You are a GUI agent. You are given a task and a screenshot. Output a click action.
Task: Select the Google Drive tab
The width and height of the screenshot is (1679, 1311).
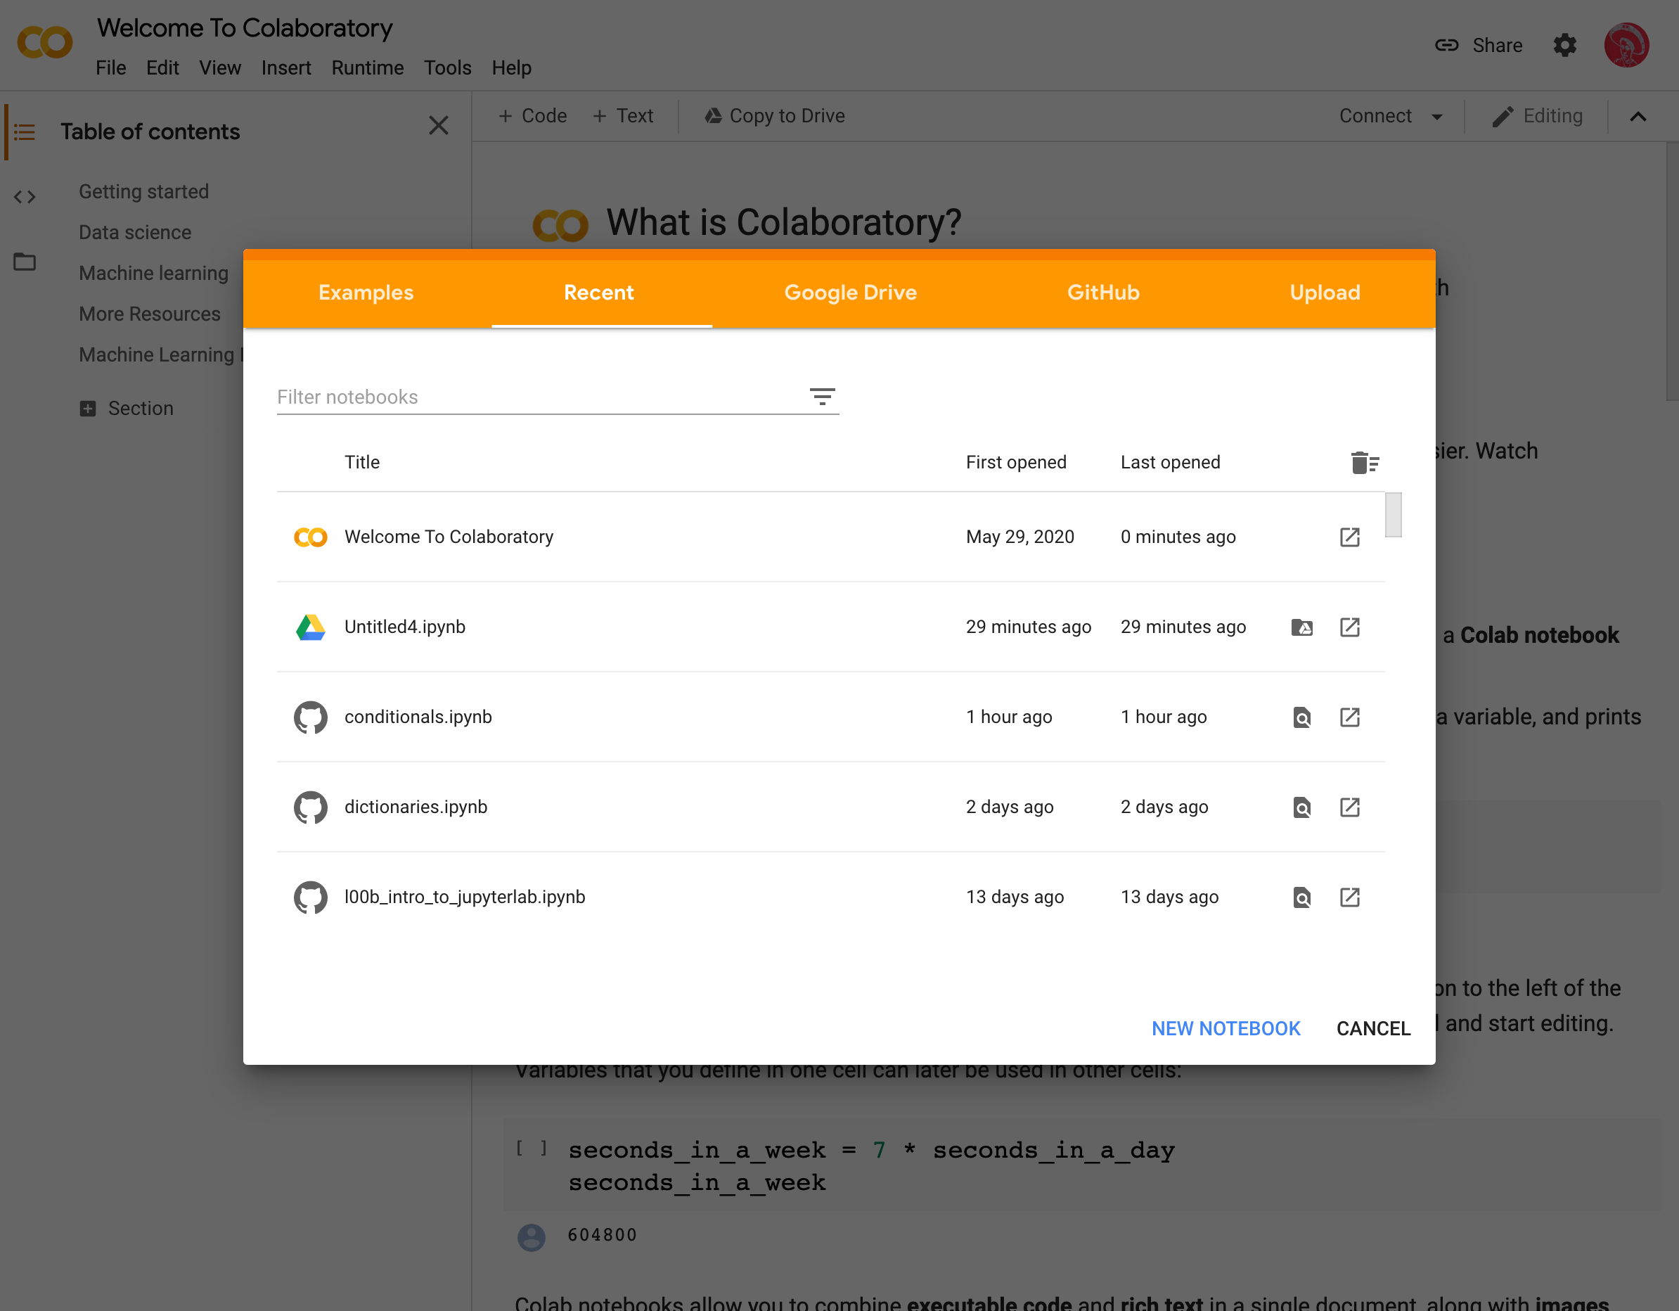tap(851, 292)
